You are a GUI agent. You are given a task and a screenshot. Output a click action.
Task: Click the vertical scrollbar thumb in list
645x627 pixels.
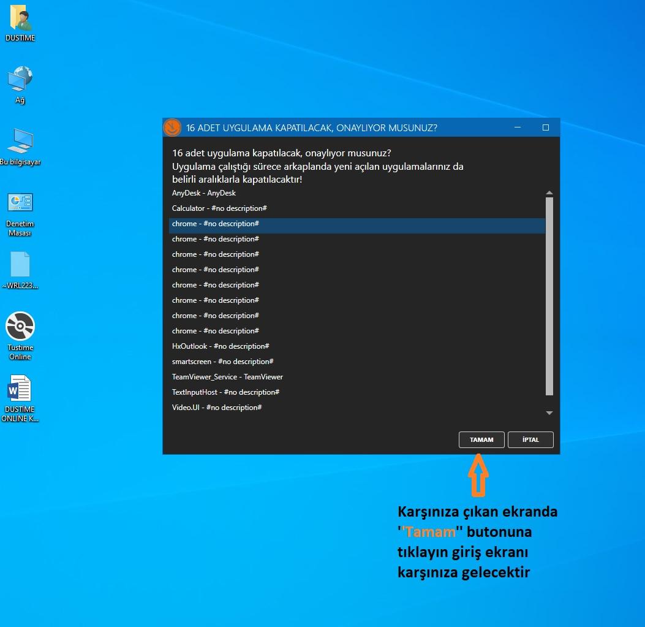[x=549, y=296]
